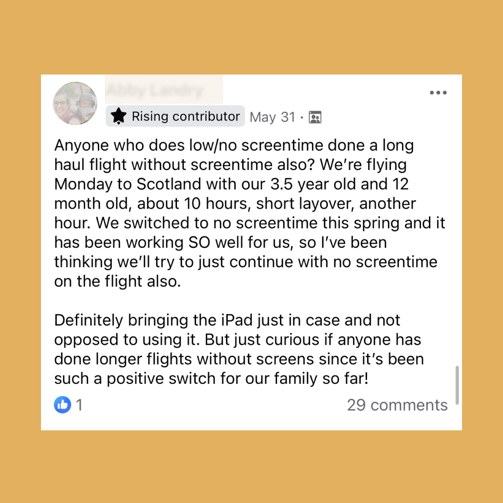View the 29 comments
This screenshot has width=503, height=503.
(x=397, y=405)
